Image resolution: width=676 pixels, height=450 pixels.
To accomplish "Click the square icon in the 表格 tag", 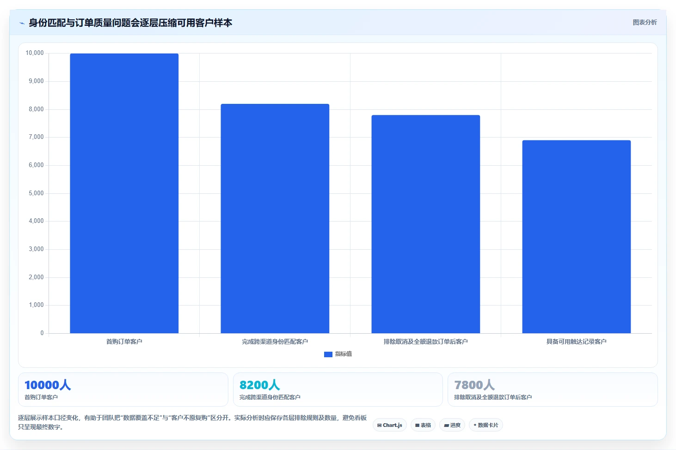I will pos(417,426).
